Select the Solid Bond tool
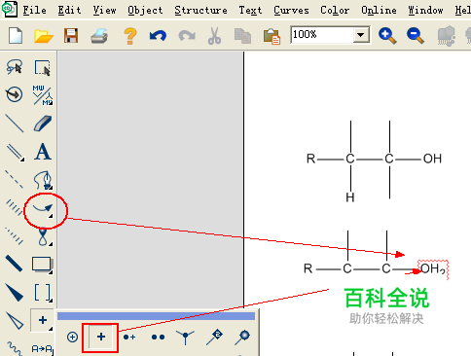Screen dimensions: 471x356 [x=15, y=124]
